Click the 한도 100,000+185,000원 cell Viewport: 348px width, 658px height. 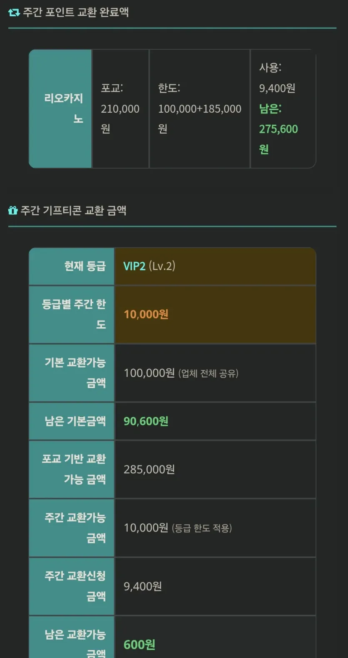(200, 108)
